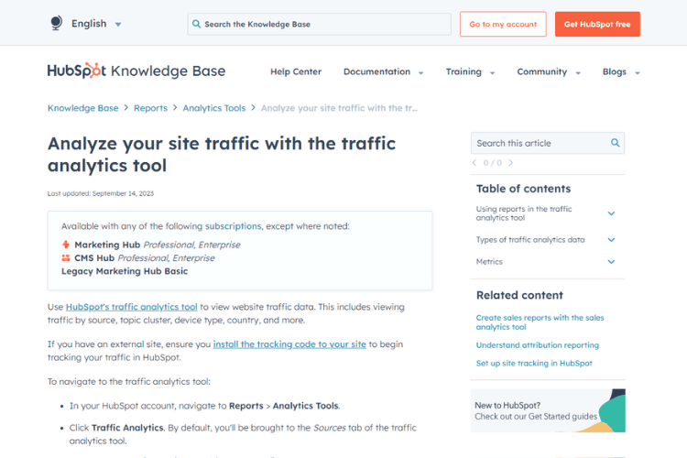Image resolution: width=687 pixels, height=458 pixels.
Task: Click the Marketing Hub icon
Action: [x=66, y=245]
